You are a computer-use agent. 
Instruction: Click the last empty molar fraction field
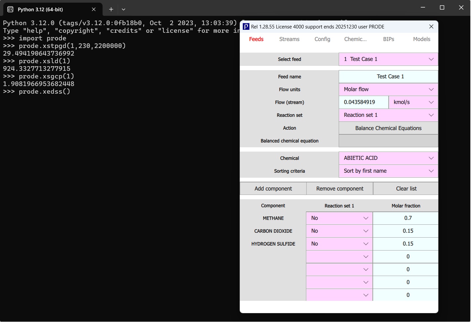coord(406,295)
